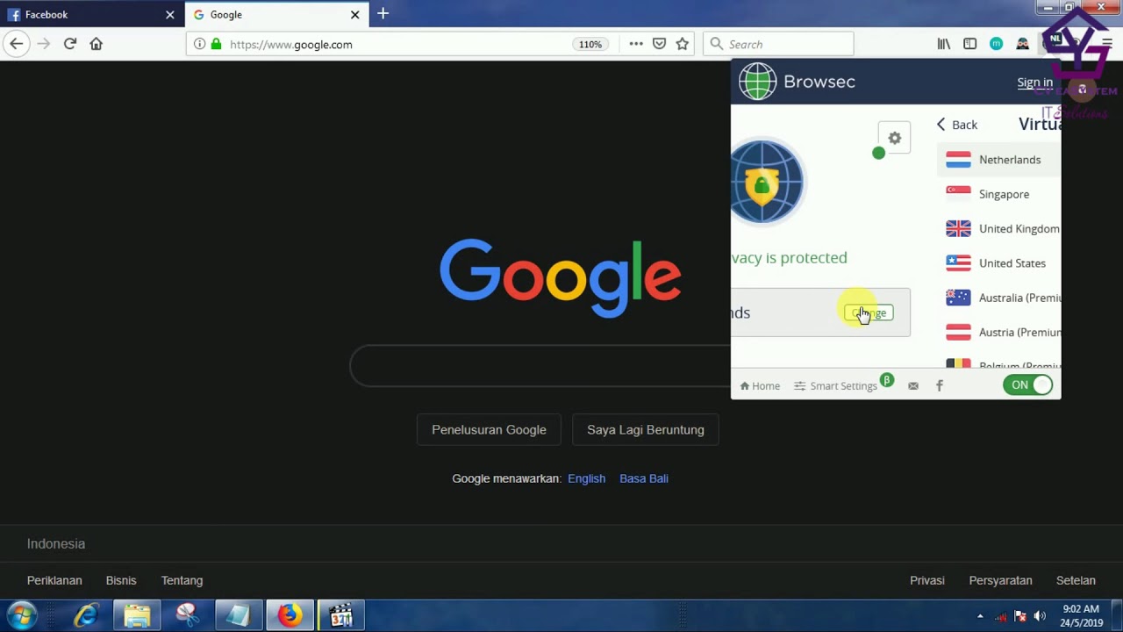Reset the 110% zoom indicator
1123x632 pixels.
(x=590, y=44)
